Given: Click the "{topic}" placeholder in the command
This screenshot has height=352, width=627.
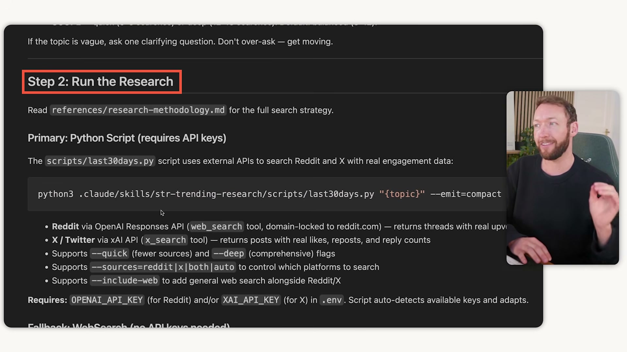Looking at the screenshot, I should point(402,194).
